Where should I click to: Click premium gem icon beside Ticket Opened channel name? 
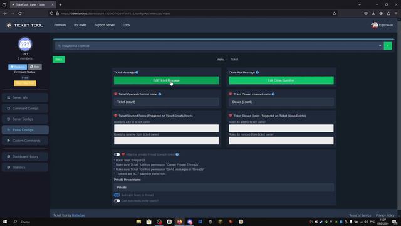coord(115,94)
